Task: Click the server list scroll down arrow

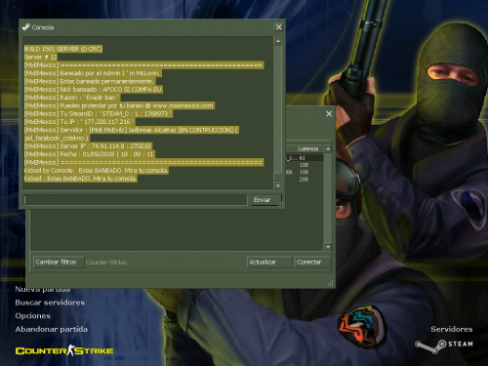Action: [328, 247]
